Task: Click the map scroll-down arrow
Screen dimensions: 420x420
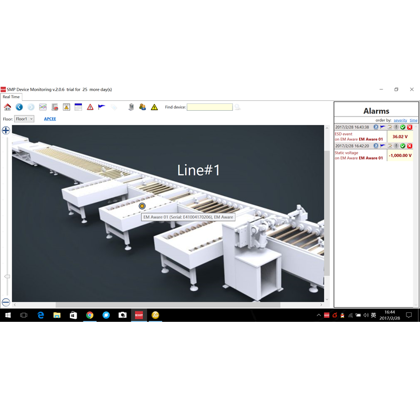Action: coord(327,299)
